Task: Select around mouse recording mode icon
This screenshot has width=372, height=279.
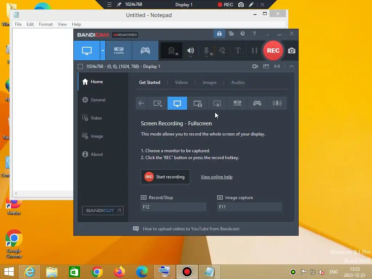Action: coord(217,103)
